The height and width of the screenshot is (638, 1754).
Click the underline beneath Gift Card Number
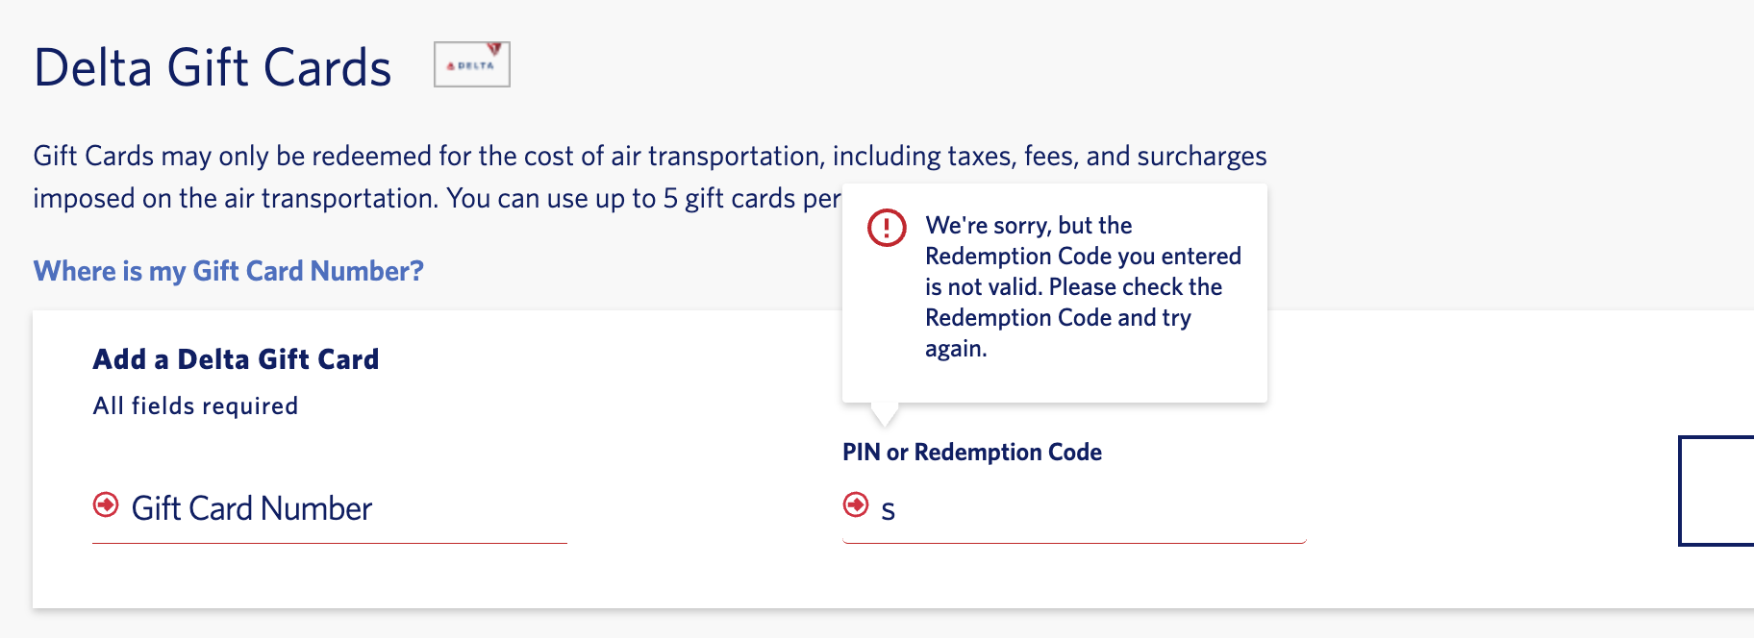point(329,543)
